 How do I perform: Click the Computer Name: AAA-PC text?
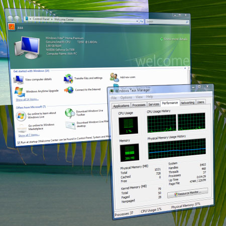(x=61, y=54)
